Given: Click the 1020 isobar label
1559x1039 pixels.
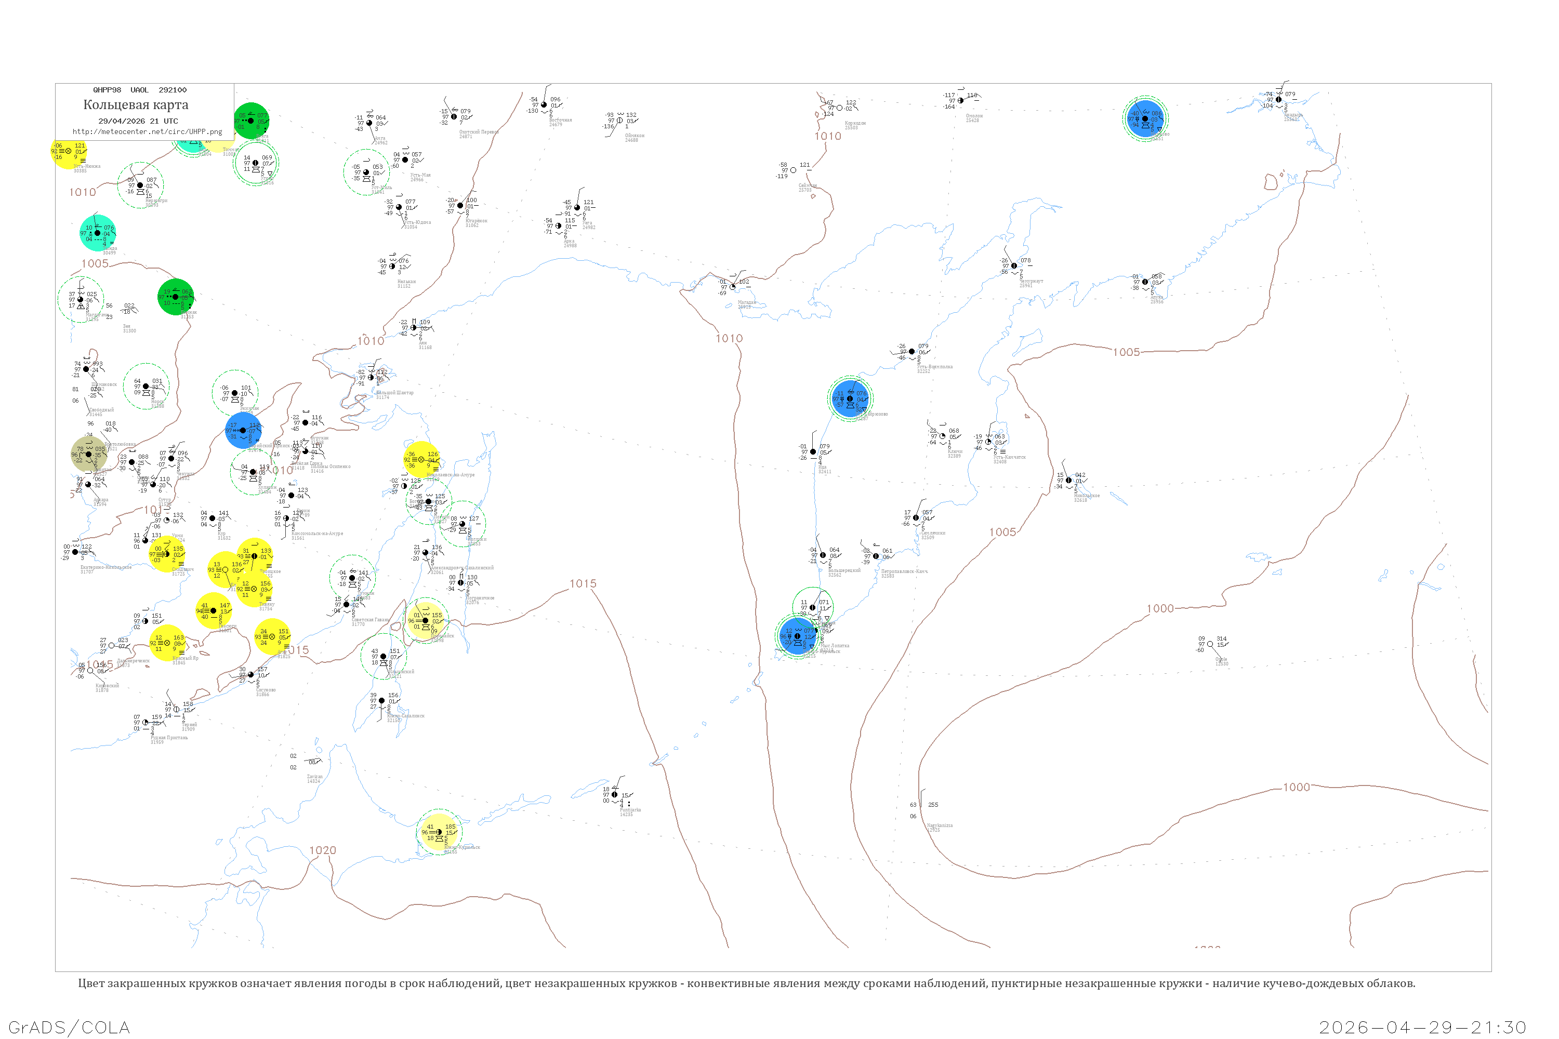Looking at the screenshot, I should 323,850.
